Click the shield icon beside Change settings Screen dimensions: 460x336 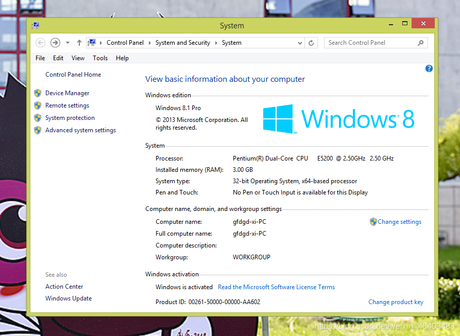373,222
